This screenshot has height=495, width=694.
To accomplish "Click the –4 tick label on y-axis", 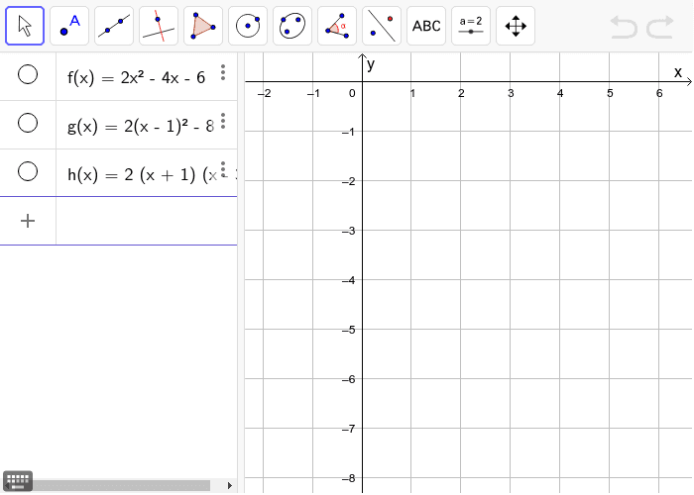I will click(348, 280).
